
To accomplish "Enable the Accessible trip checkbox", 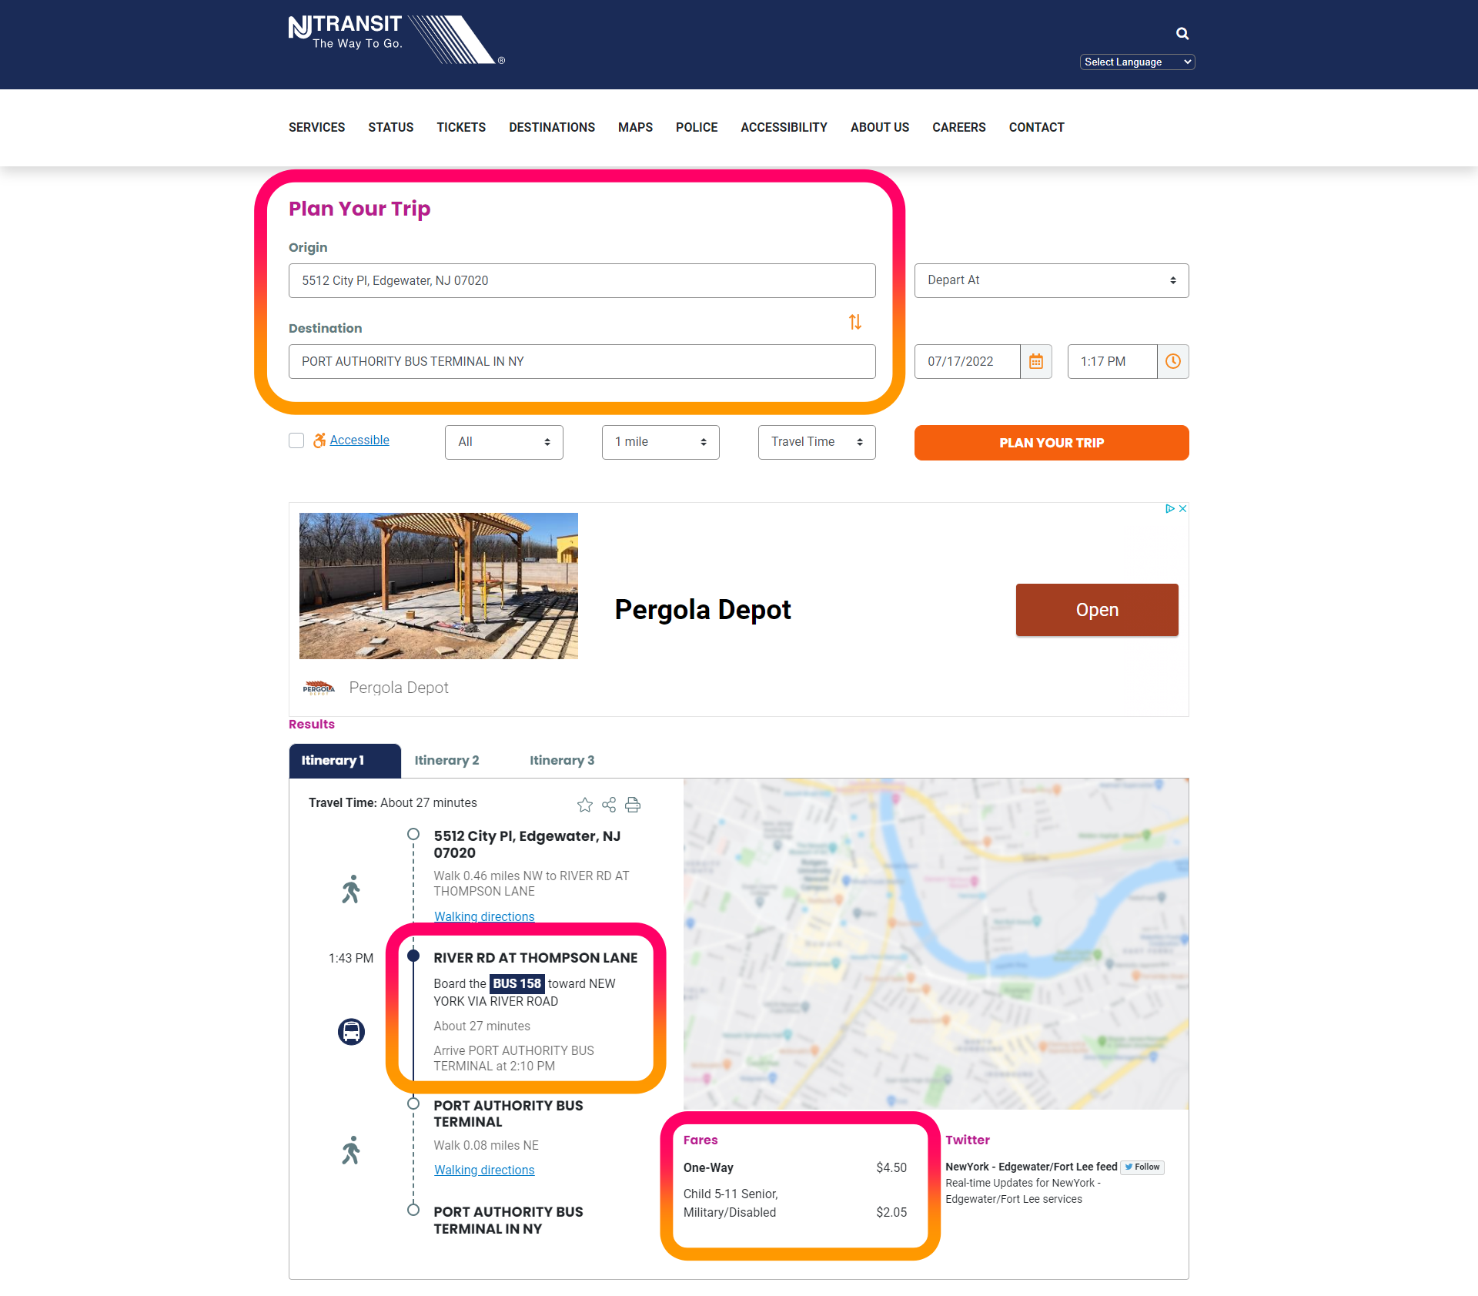I will click(x=296, y=440).
